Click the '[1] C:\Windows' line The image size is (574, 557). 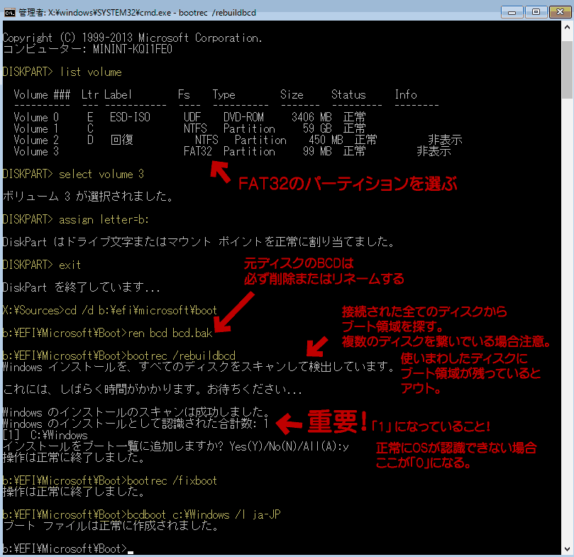point(45,436)
